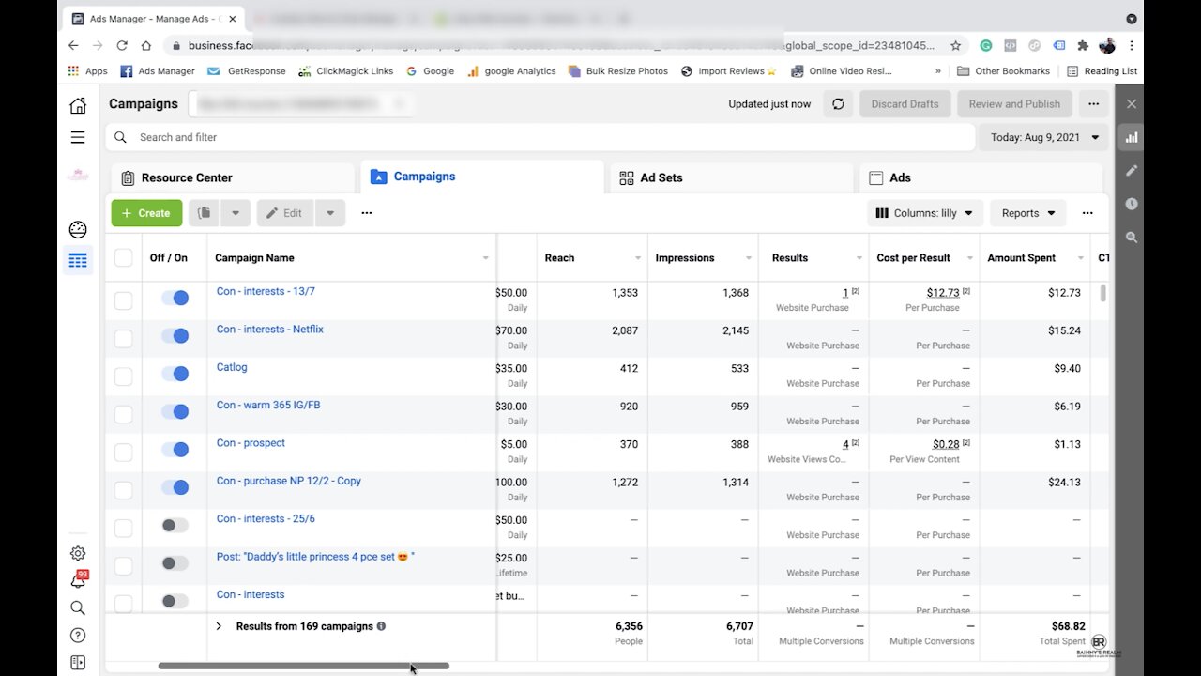The height and width of the screenshot is (676, 1201).
Task: Open the hamburger menu in left sidebar
Action: (78, 137)
